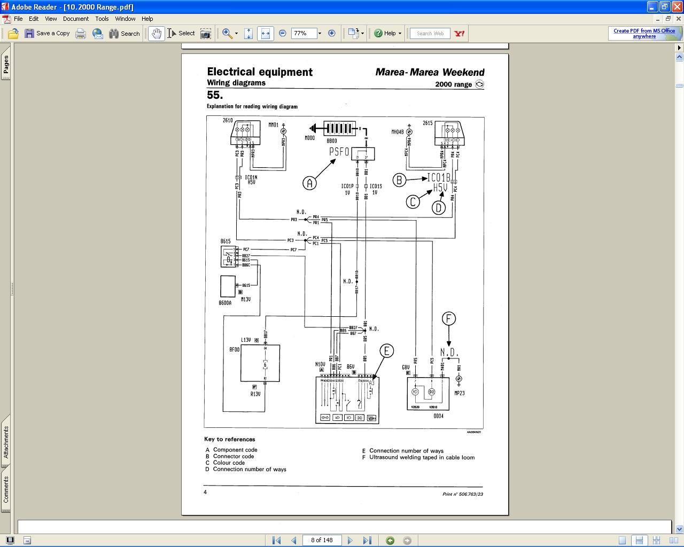Open a file with the folder icon

(x=13, y=33)
